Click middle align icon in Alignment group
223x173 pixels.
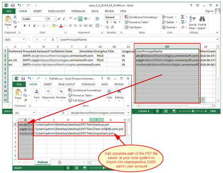(75, 19)
